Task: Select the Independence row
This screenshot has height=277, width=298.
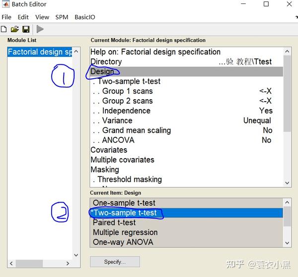Action: coord(186,111)
